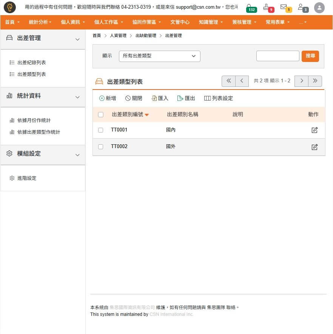Open the 簽核管理 menu

[244, 22]
